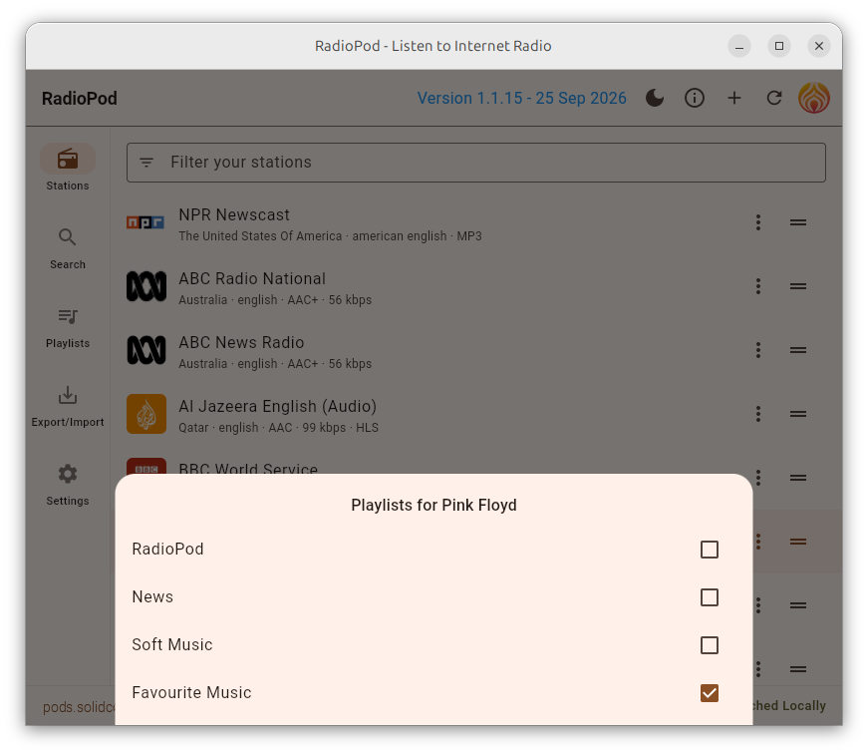The height and width of the screenshot is (754, 868).
Task: Go to Search in the sidebar
Action: [x=68, y=247]
